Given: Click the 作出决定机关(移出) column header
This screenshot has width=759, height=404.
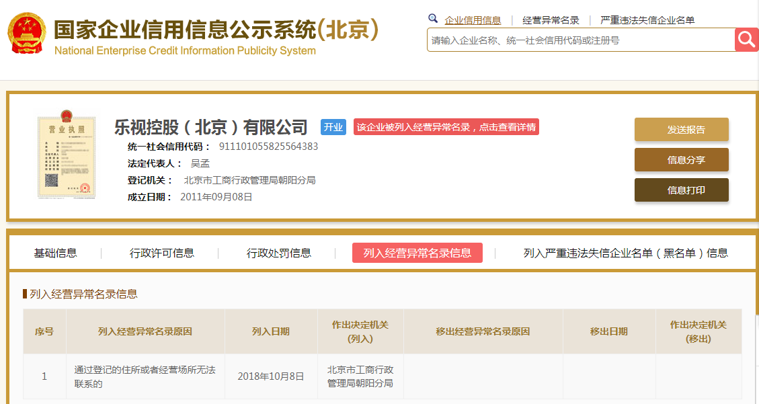Looking at the screenshot, I should point(698,331).
